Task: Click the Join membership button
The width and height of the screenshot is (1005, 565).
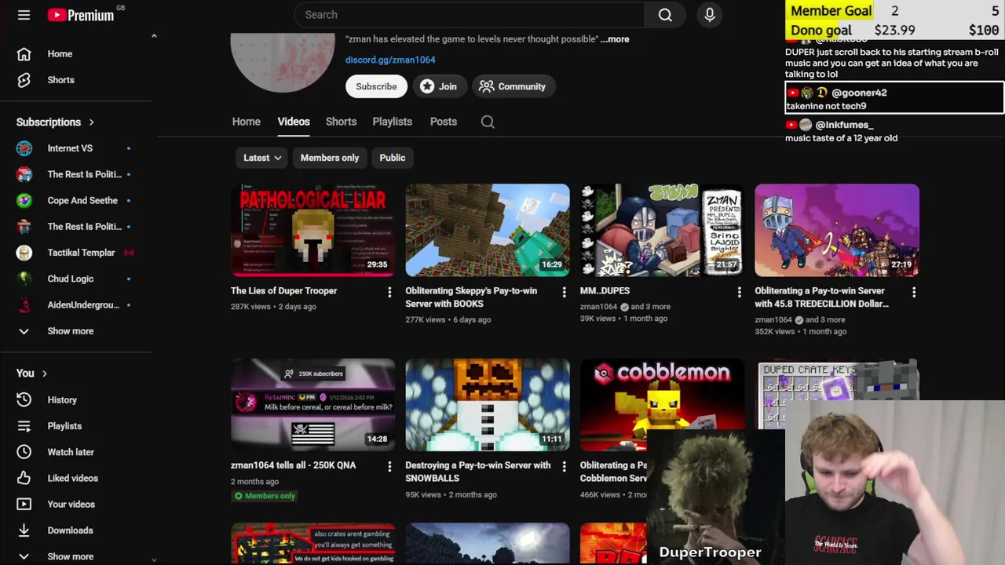Action: coord(438,86)
